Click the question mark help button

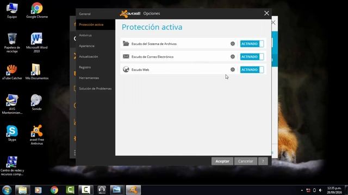tap(263, 161)
